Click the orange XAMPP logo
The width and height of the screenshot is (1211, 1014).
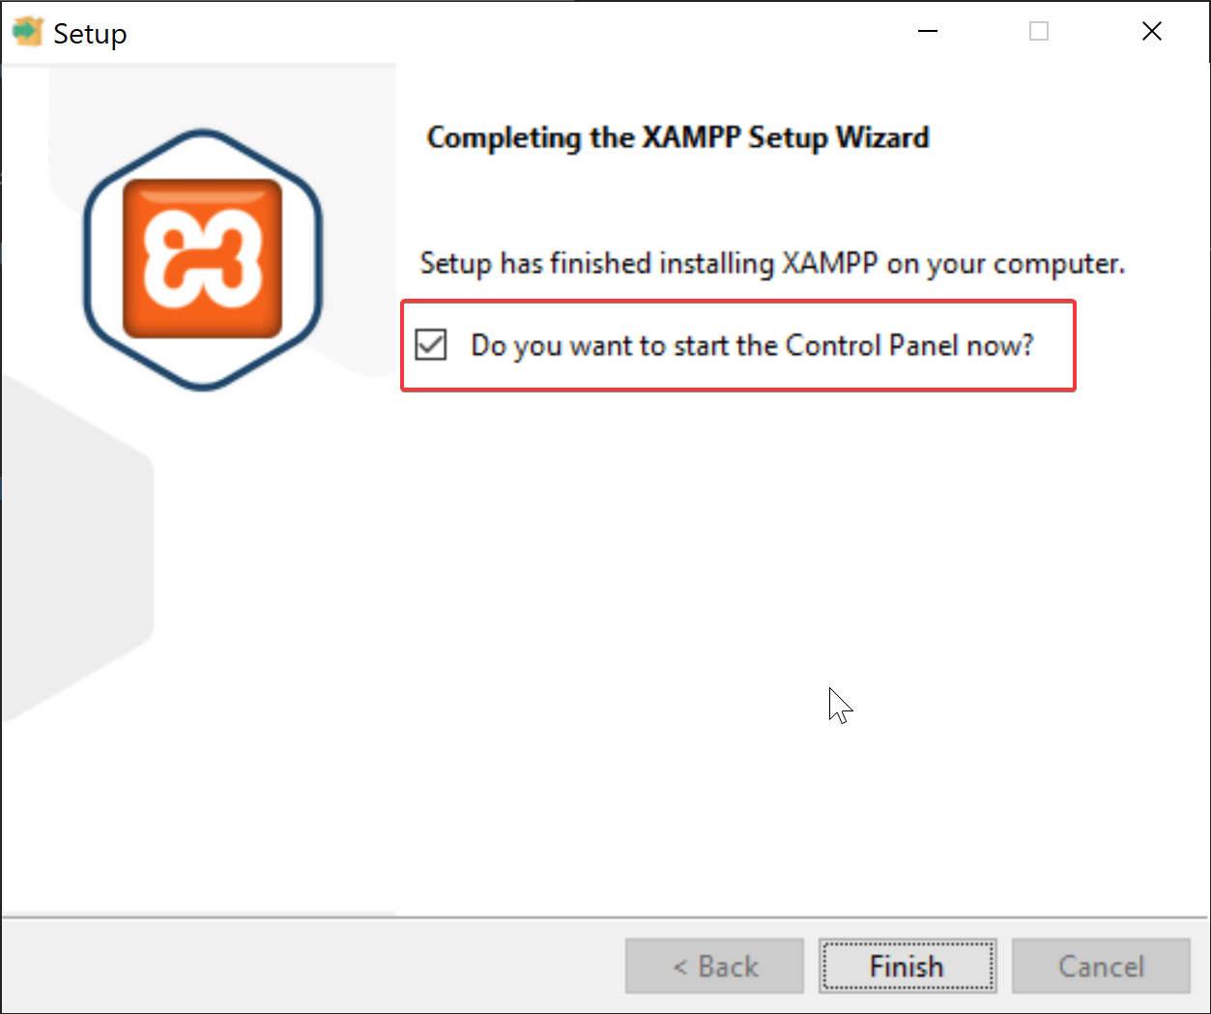(x=202, y=258)
